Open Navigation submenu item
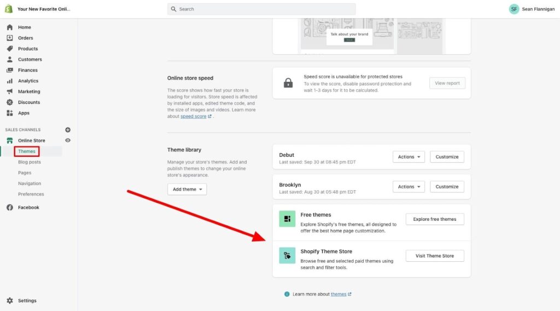 pos(30,184)
